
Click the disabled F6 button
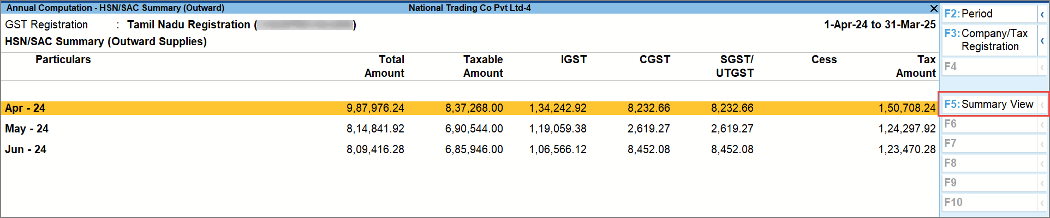coord(989,124)
